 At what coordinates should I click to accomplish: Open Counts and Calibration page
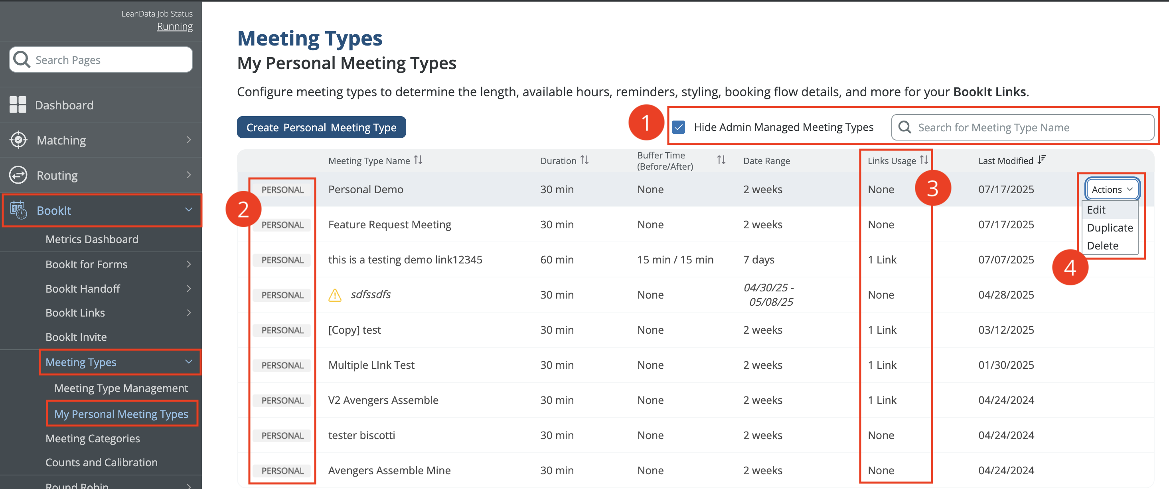[101, 462]
